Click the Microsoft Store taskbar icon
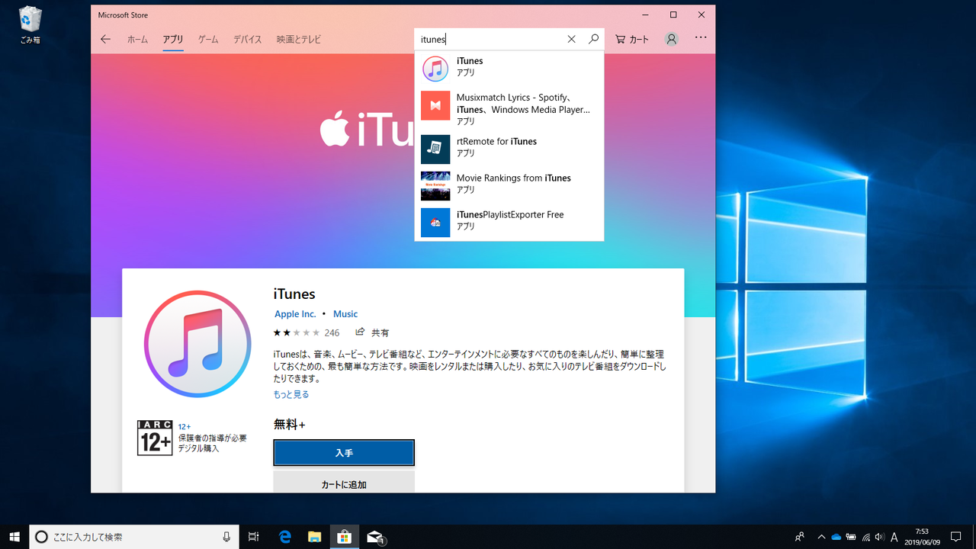Screen dimensions: 976x549 click(x=344, y=537)
